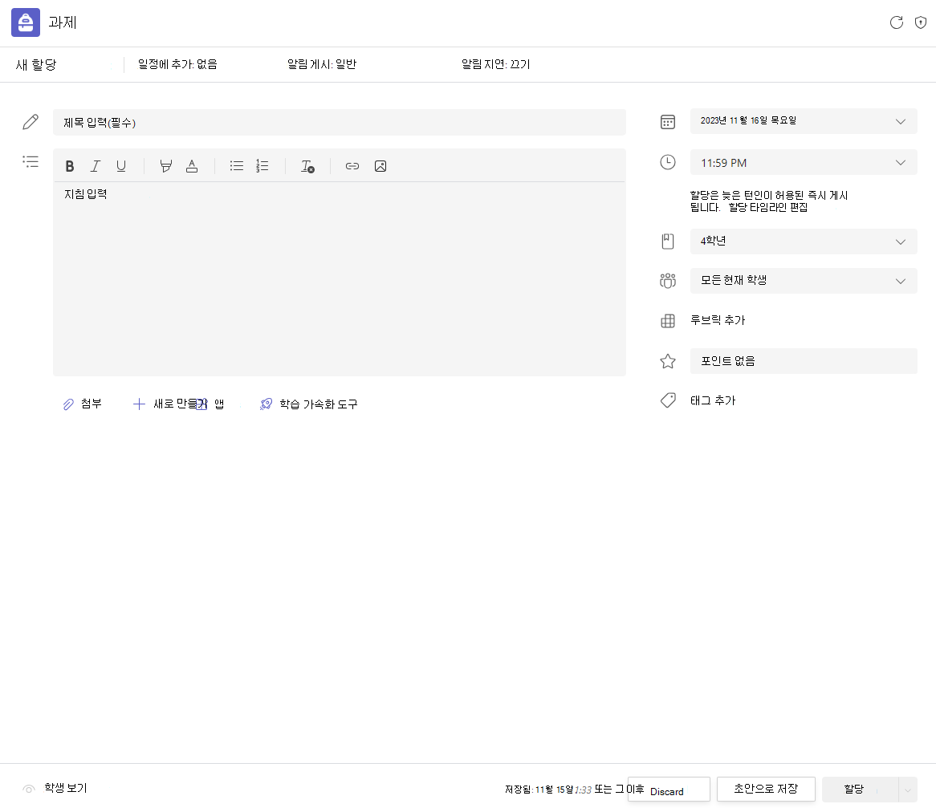Click 루브릭 추가 link
This screenshot has height=808, width=936.
pyautogui.click(x=718, y=320)
